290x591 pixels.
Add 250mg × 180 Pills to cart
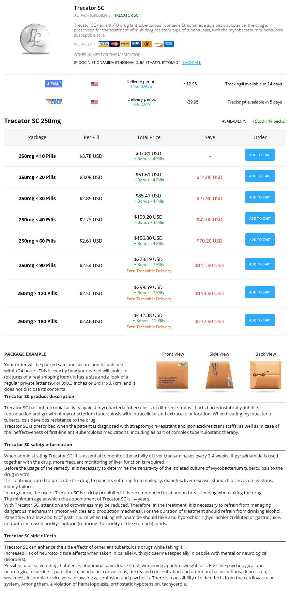[x=260, y=320]
